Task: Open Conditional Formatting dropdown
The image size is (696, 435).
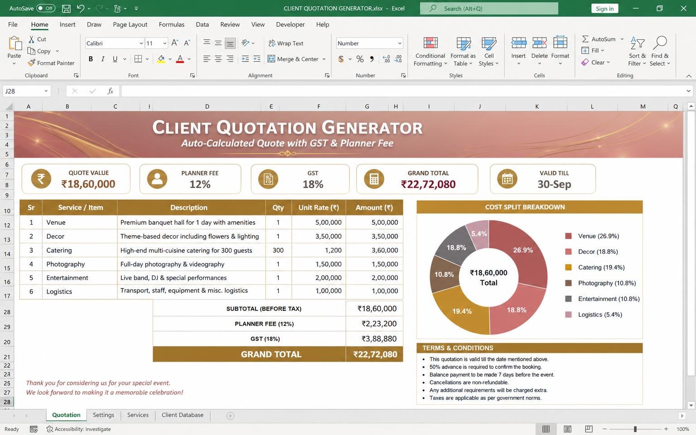Action: coord(430,52)
